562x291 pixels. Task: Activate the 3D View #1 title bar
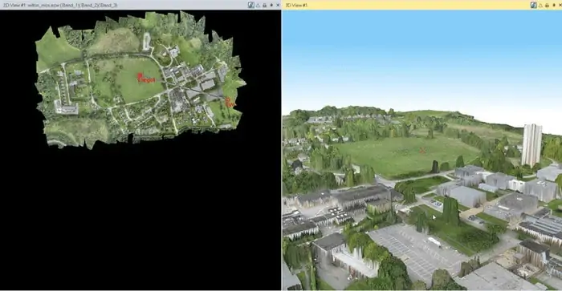(x=405, y=5)
